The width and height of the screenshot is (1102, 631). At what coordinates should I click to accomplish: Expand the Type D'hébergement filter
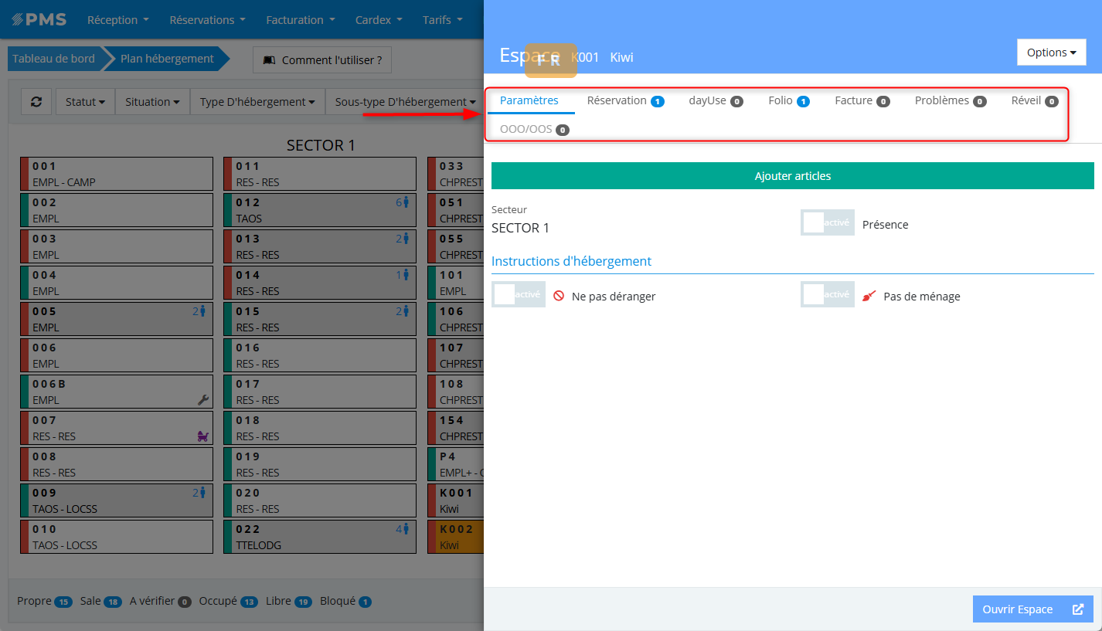click(257, 102)
